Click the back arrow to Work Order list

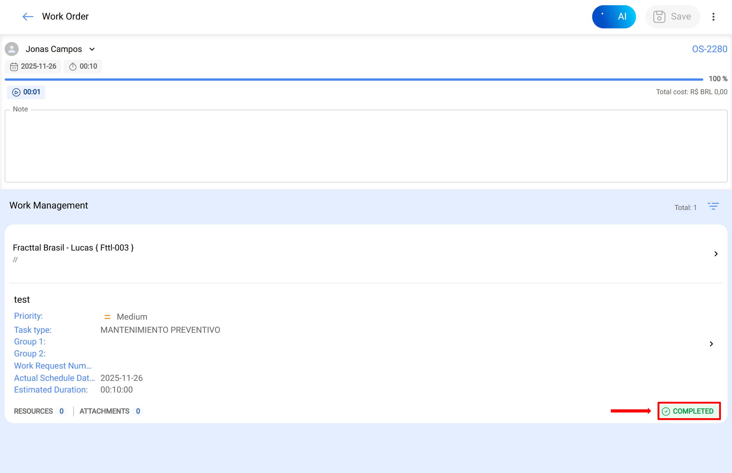point(28,17)
